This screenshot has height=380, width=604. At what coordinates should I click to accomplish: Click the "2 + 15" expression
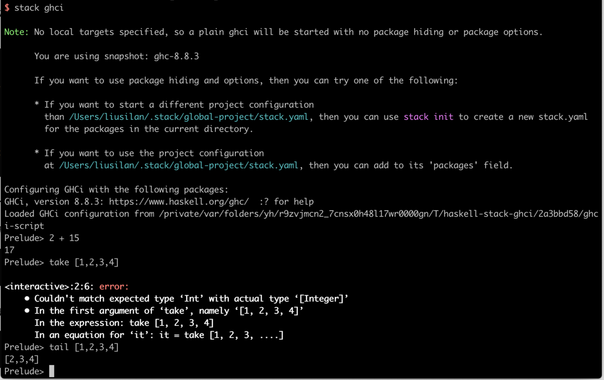tap(64, 238)
